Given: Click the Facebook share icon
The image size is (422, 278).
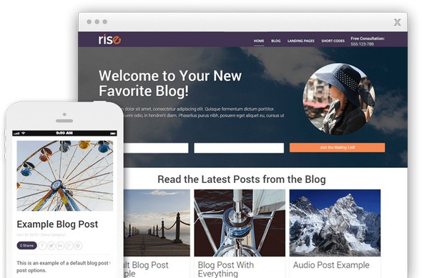Looking at the screenshot, I should 42,245.
